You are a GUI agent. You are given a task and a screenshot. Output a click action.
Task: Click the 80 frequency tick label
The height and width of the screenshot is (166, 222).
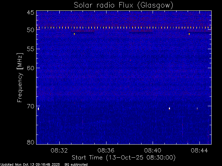(31, 142)
